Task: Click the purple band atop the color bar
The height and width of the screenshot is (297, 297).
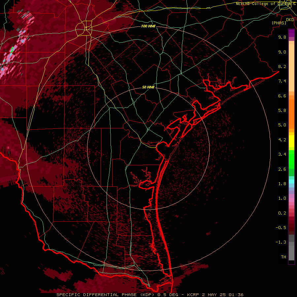Action: point(291,33)
